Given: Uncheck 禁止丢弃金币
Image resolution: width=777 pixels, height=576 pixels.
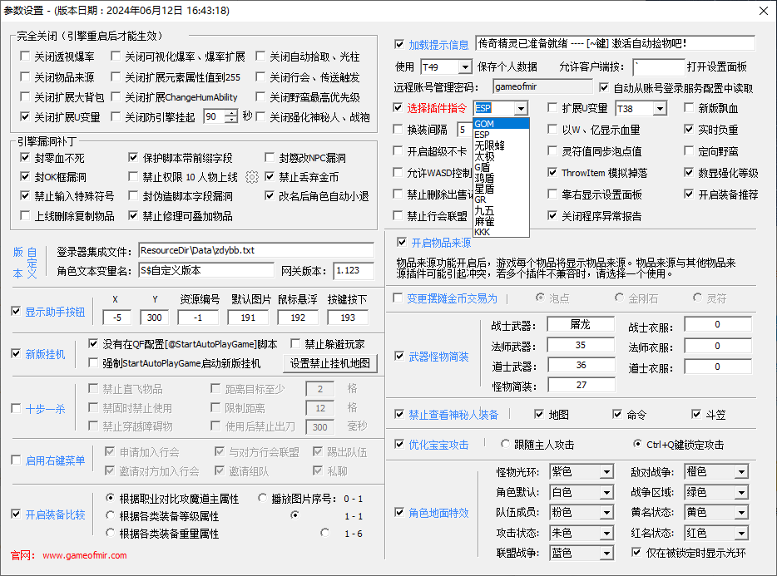Looking at the screenshot, I should [270, 176].
